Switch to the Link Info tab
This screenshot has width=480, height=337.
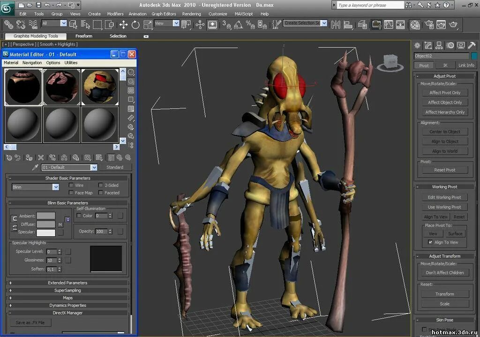[x=466, y=65]
